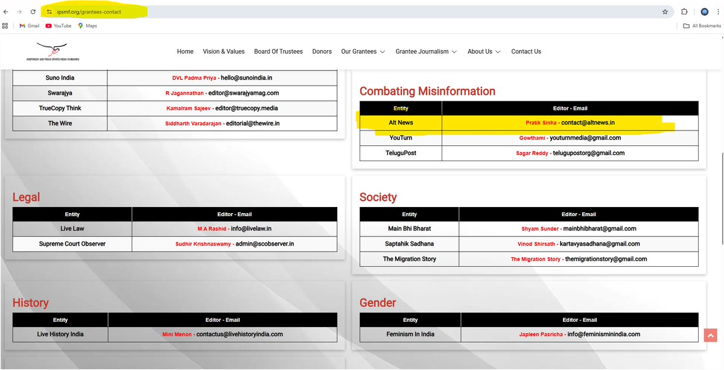Click the red scroll-to-top arrow button
724x370 pixels.
click(710, 336)
